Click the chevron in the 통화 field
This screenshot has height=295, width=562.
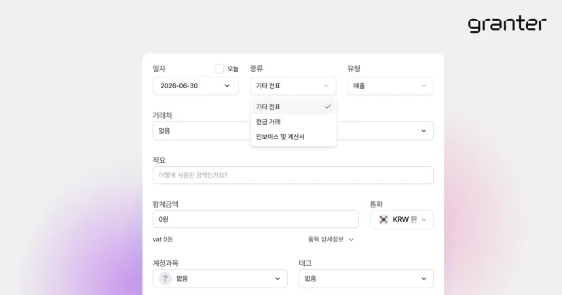pyautogui.click(x=424, y=220)
